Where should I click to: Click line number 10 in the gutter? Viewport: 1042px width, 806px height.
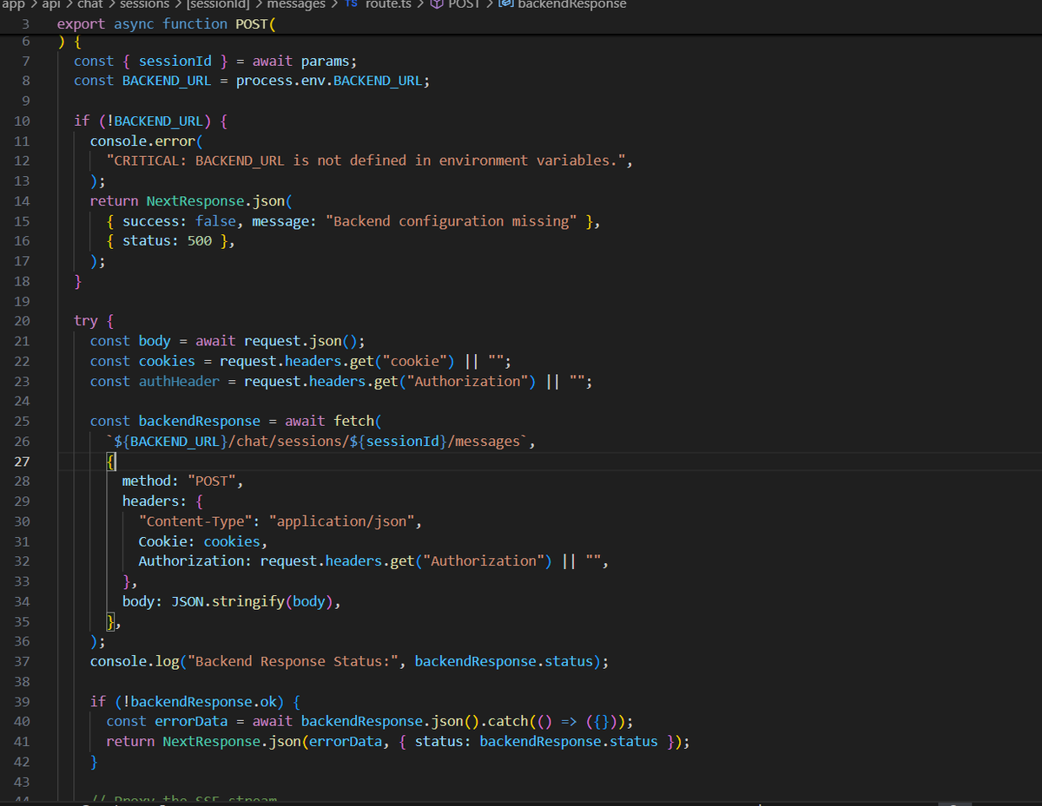22,121
